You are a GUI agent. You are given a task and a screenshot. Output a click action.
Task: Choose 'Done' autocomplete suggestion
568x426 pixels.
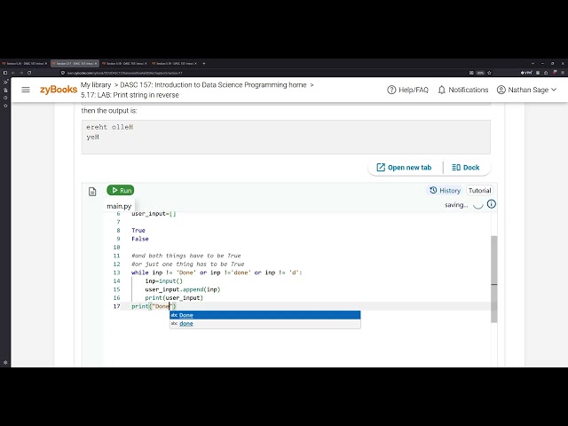(264, 315)
